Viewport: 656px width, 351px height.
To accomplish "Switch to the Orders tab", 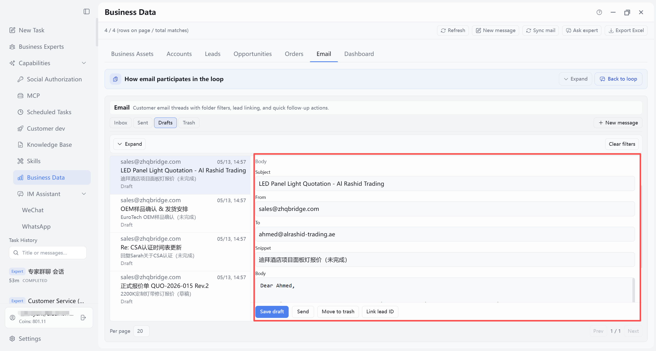I will (294, 54).
